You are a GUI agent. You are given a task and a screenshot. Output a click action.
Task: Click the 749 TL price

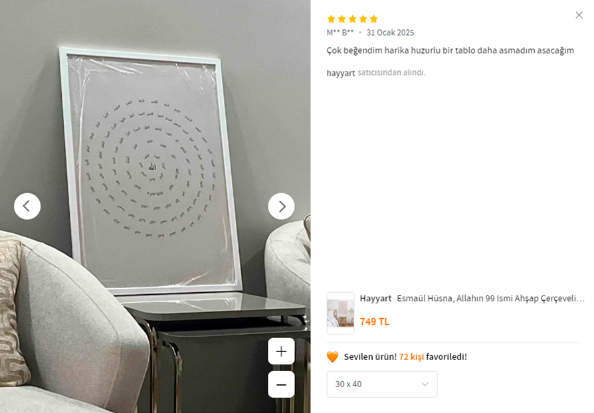[374, 322]
